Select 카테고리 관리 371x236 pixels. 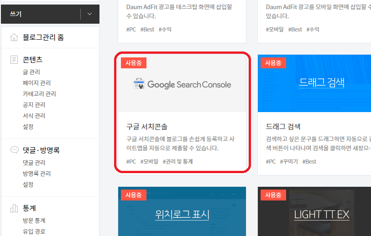[39, 93]
